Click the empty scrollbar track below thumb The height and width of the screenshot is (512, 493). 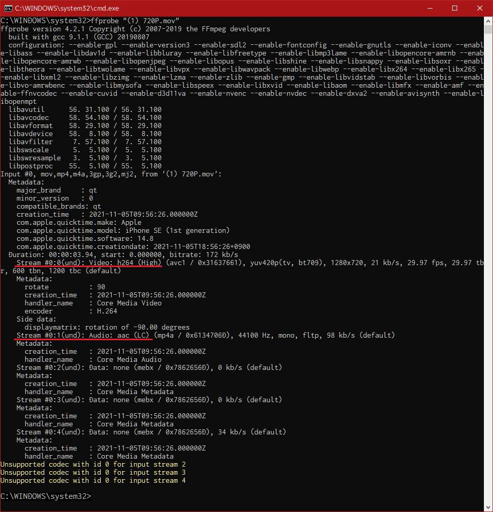tap(488, 268)
